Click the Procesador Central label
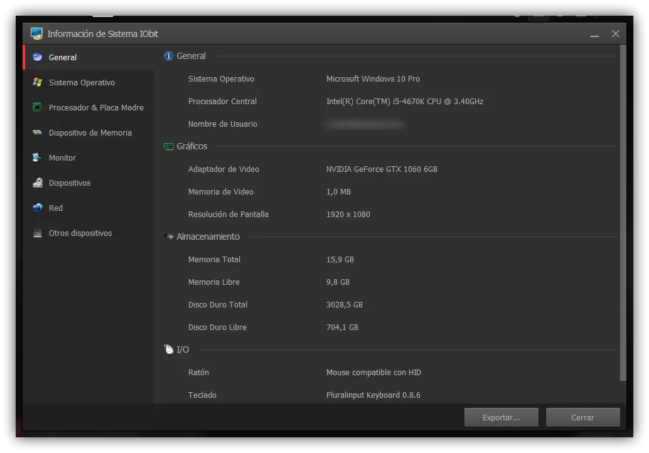 tap(222, 102)
